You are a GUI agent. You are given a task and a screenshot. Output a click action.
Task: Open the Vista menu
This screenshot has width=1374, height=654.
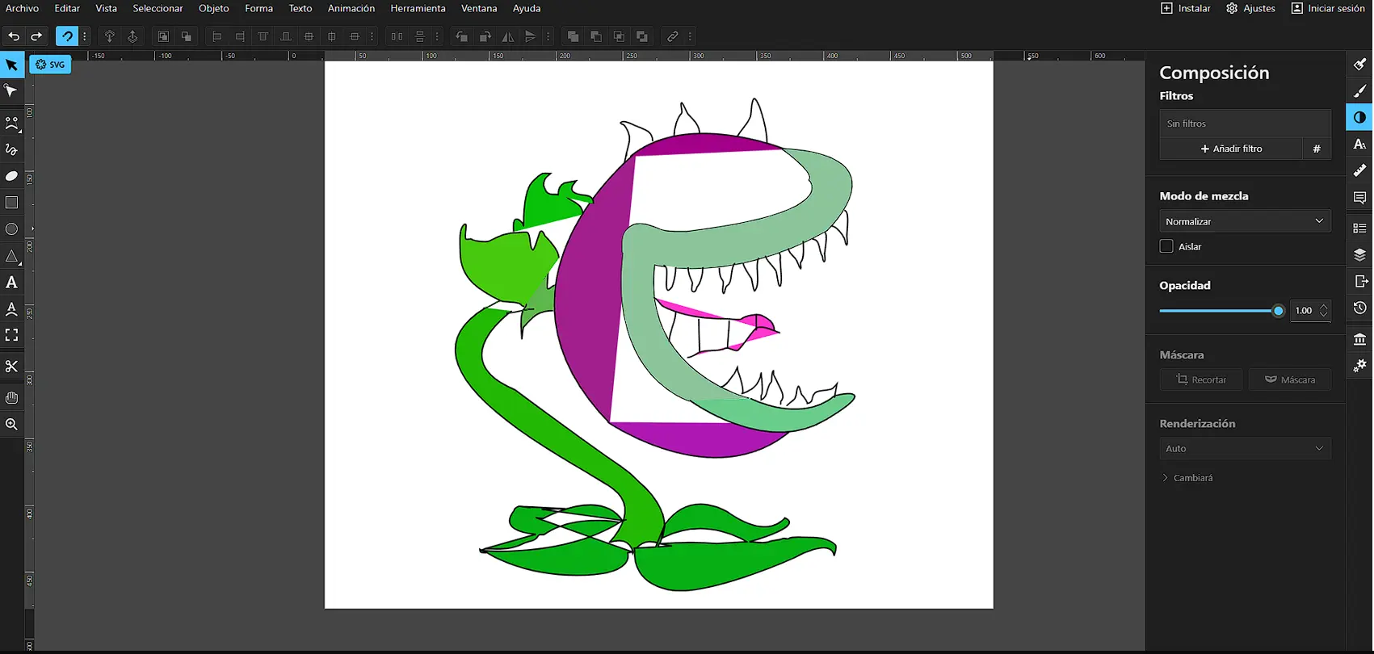106,8
